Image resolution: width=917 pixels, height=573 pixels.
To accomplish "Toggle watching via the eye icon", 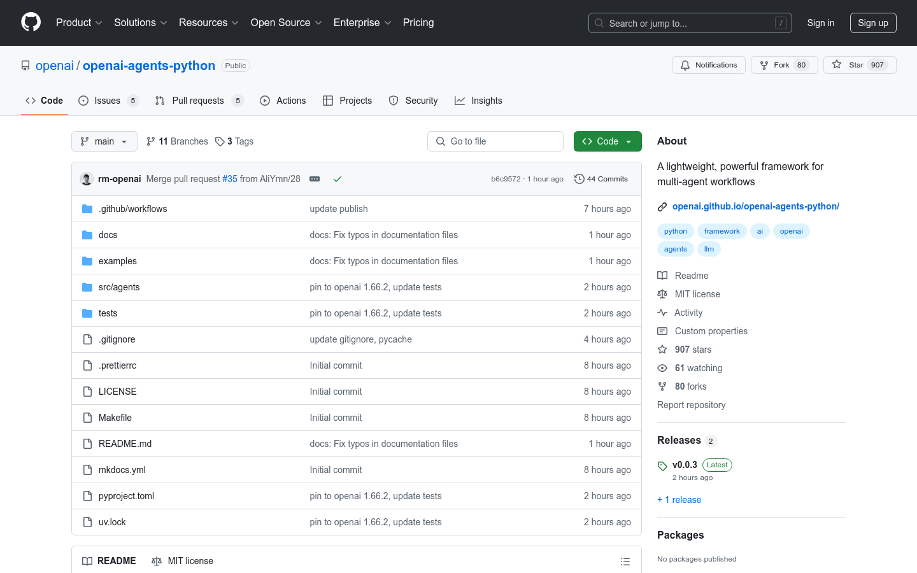I will click(662, 367).
